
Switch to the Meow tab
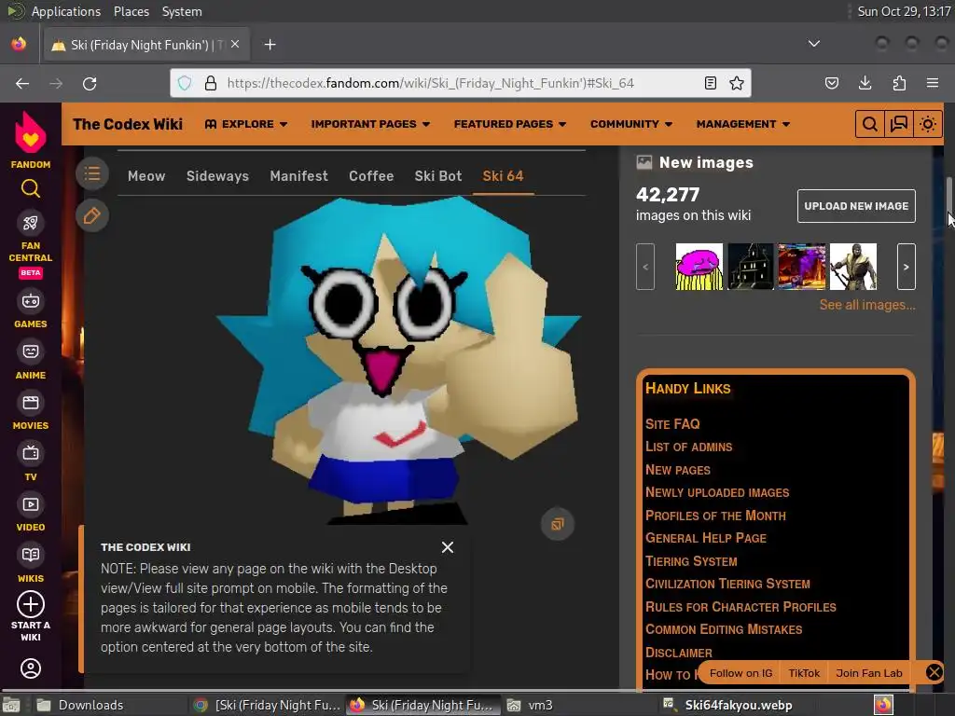146,176
